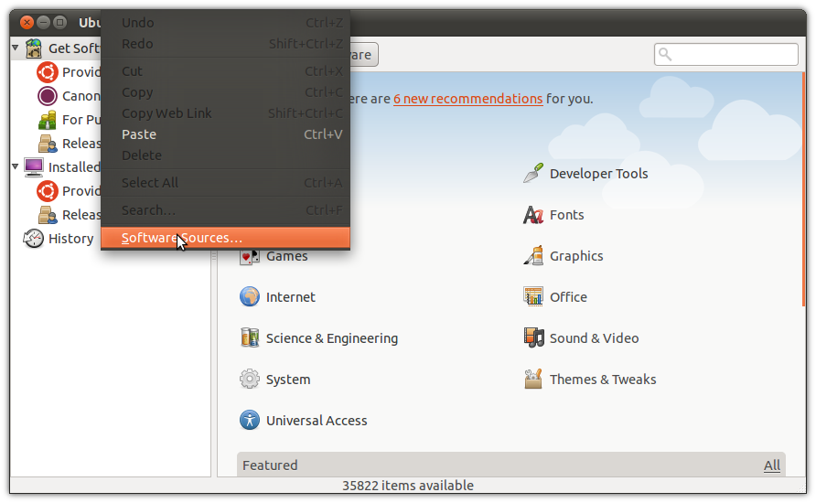
Task: Select Paste in the Edit menu
Action: click(x=225, y=134)
